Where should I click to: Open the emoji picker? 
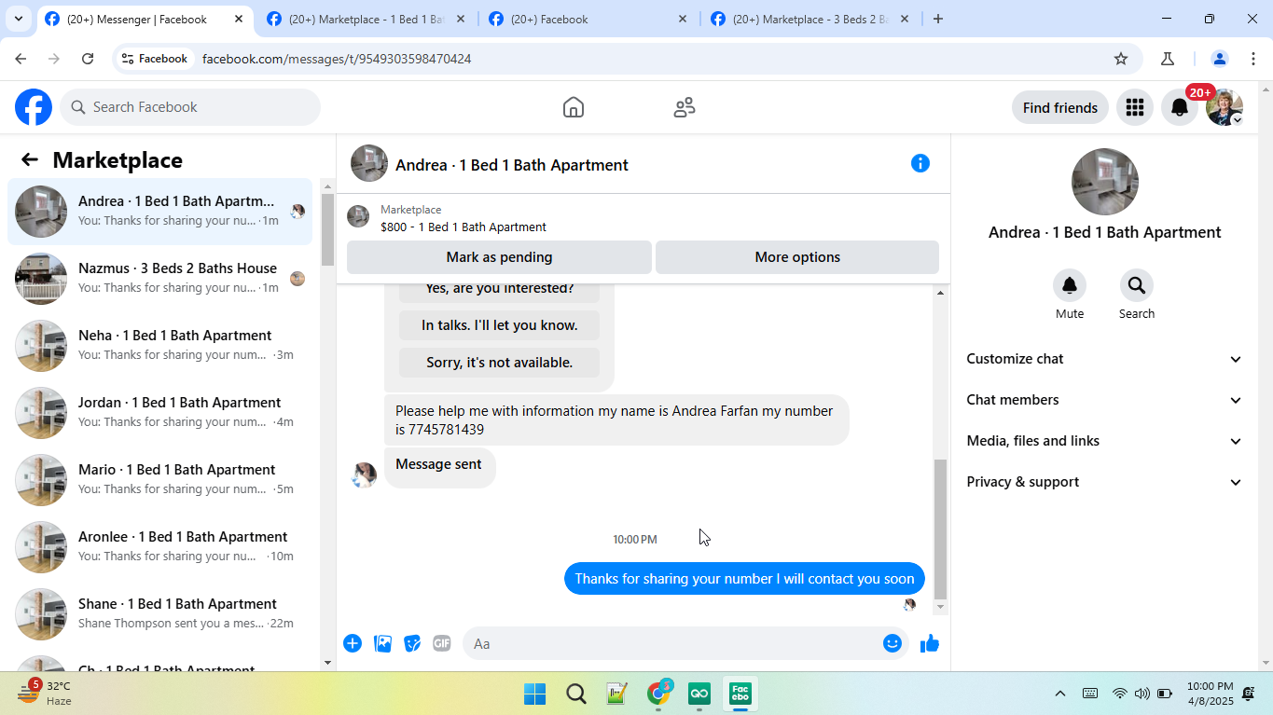892,643
